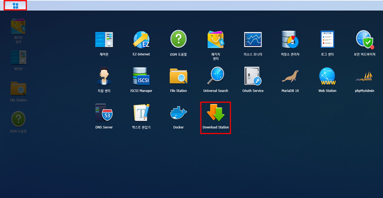Launch DNS Server
Screen dimensions: 383x198
(104, 112)
